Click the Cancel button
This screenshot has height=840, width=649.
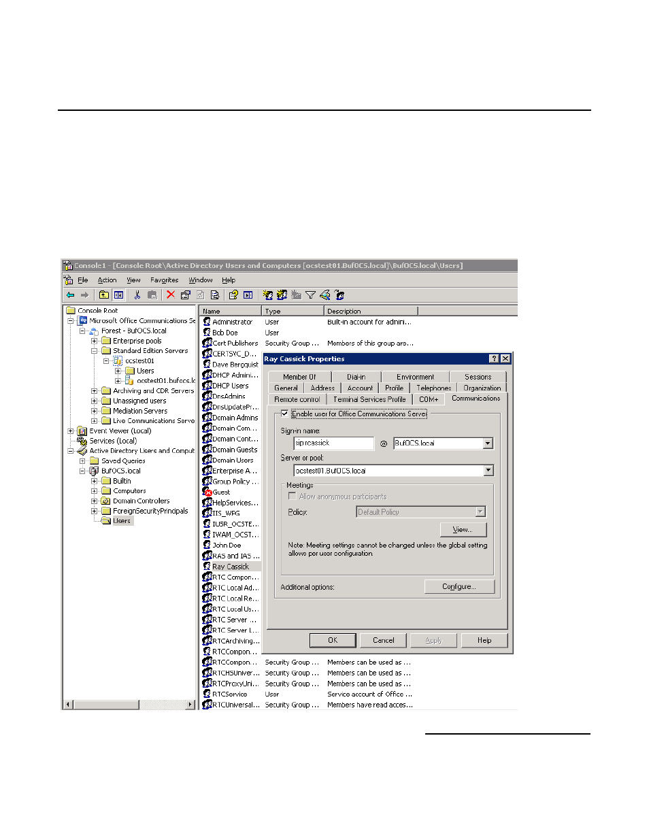tap(384, 641)
